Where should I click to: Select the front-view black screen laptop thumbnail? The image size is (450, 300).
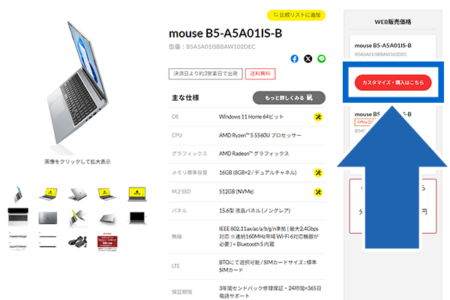(137, 218)
